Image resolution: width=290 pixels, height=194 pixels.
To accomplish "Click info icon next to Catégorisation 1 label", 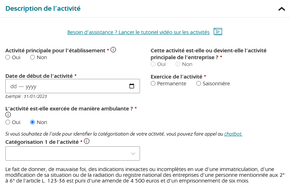I will click(87, 141).
